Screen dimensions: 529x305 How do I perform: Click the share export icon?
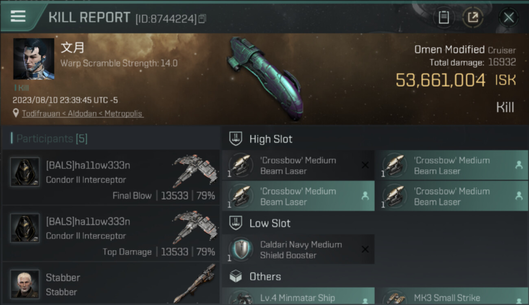(473, 17)
